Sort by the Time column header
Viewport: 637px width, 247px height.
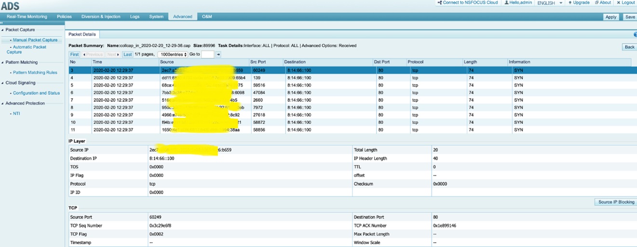125,62
